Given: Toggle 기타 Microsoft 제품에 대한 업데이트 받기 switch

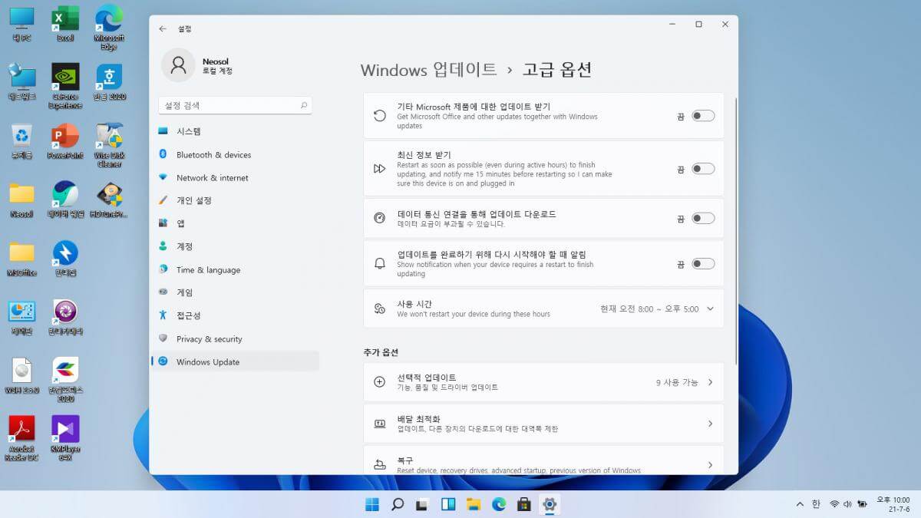Looking at the screenshot, I should coord(703,116).
